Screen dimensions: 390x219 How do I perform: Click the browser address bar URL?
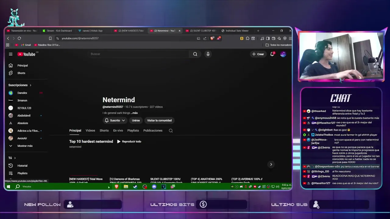(x=80, y=38)
